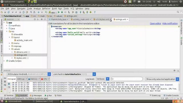
Task: Click the Find magnifier icon in toolbar
Action: pos(31,12)
